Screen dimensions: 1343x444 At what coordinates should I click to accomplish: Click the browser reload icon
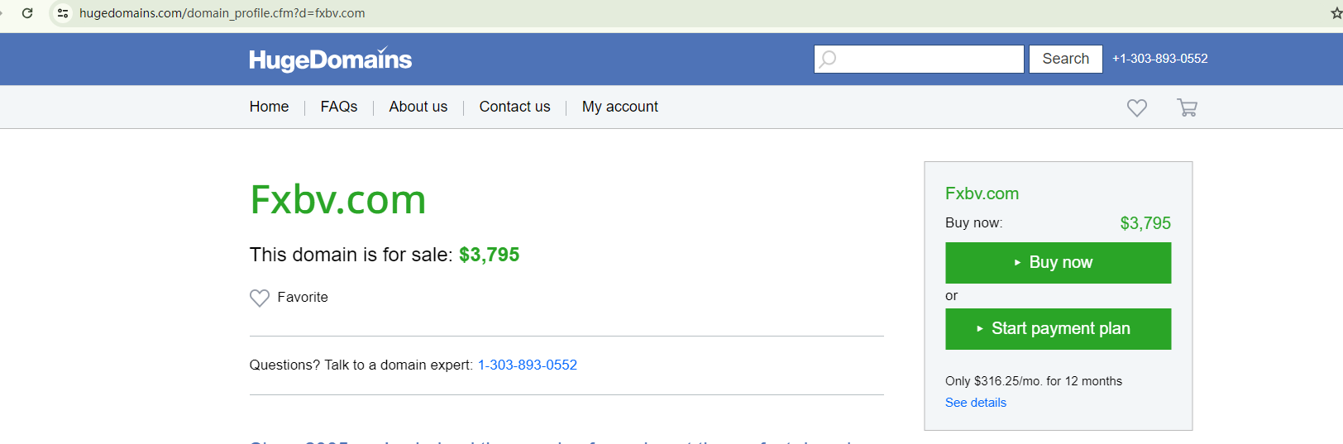tap(27, 13)
